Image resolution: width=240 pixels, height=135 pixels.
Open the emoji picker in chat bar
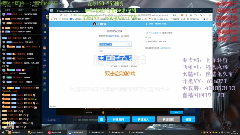click(103, 113)
